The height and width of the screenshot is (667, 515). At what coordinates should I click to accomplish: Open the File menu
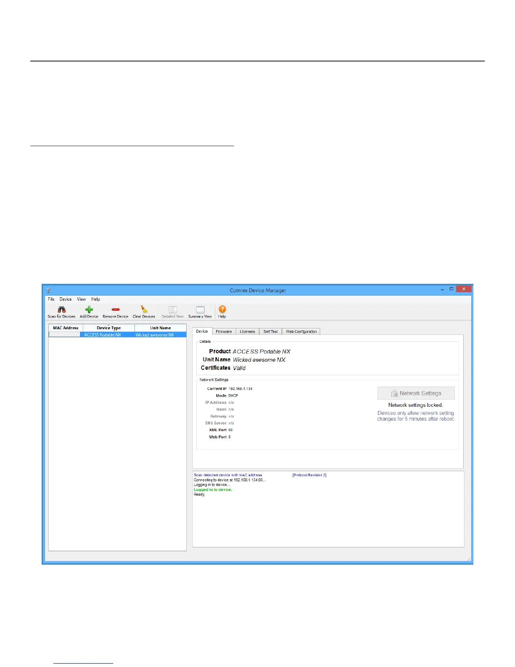(x=51, y=299)
